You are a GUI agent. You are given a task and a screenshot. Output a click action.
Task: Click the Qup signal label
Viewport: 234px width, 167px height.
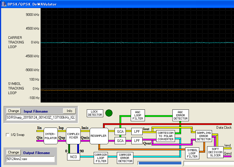(62, 138)
